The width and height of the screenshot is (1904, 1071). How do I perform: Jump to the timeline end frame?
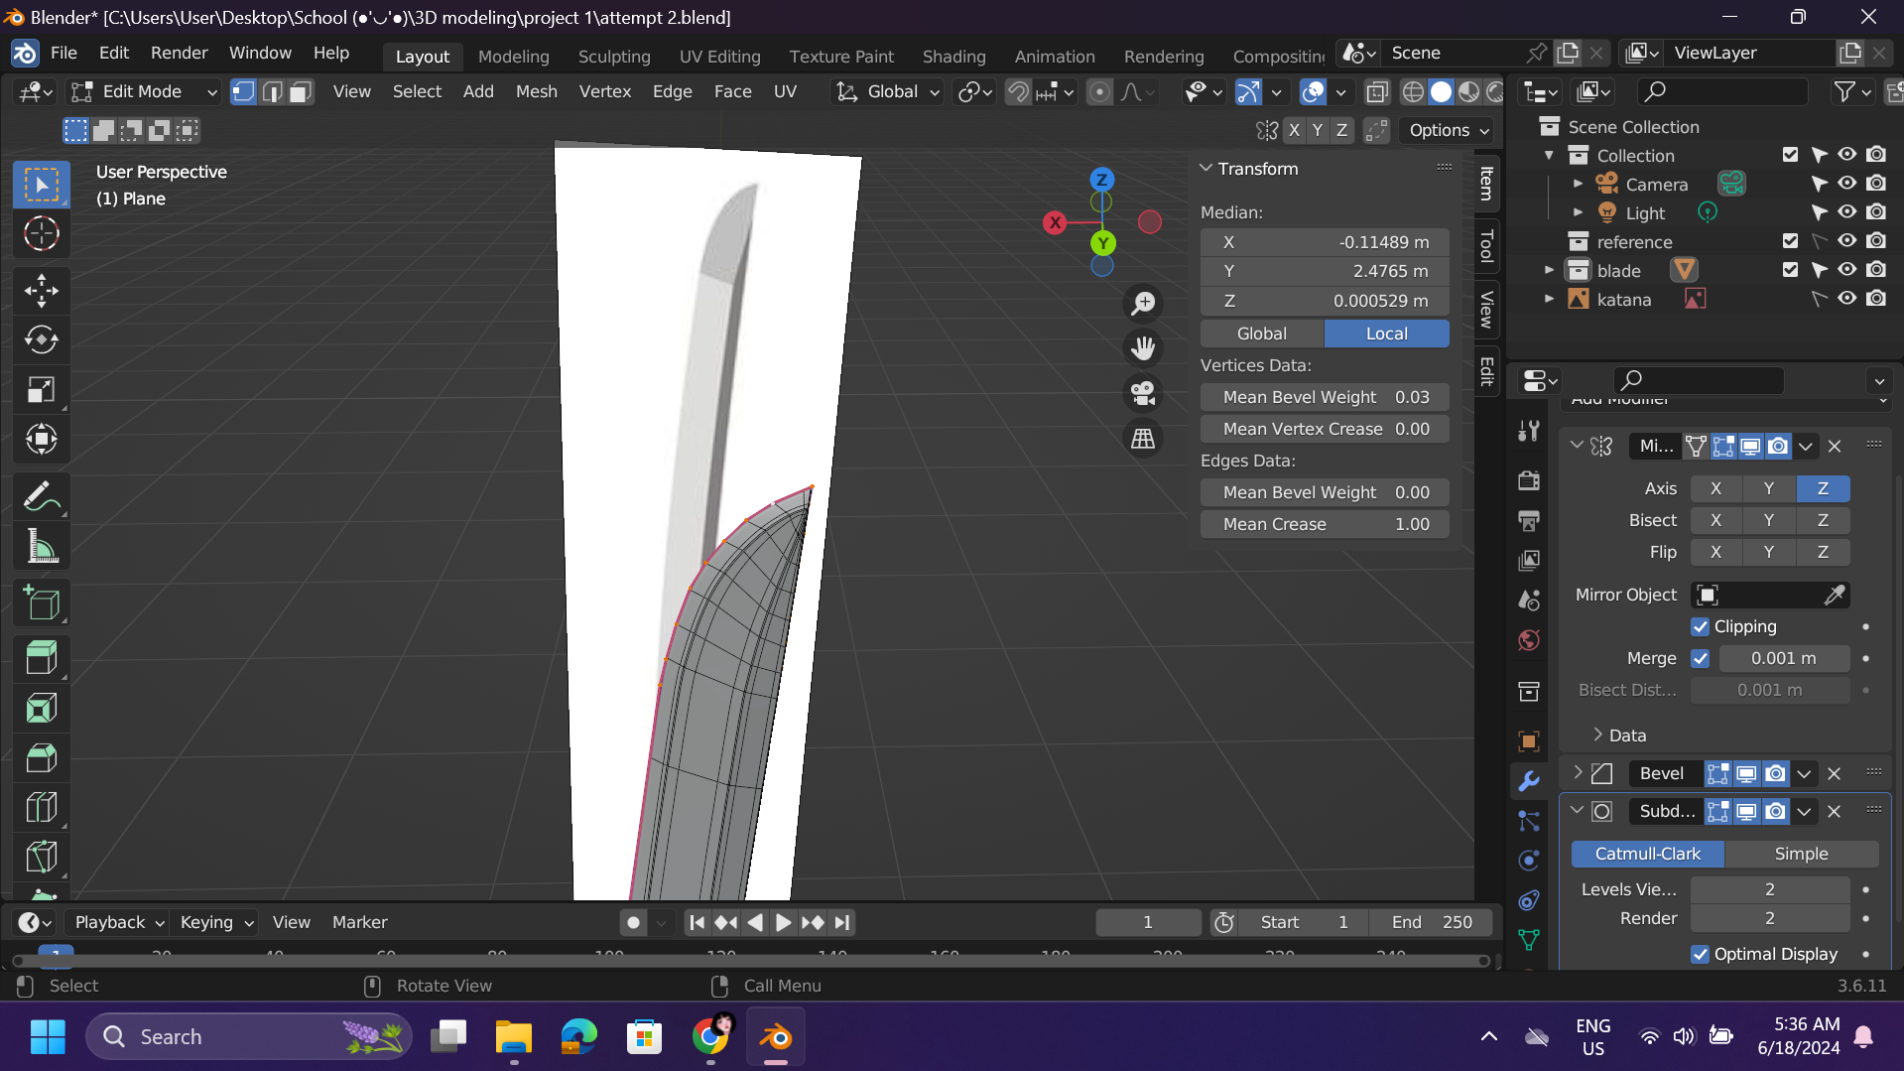[x=841, y=922]
